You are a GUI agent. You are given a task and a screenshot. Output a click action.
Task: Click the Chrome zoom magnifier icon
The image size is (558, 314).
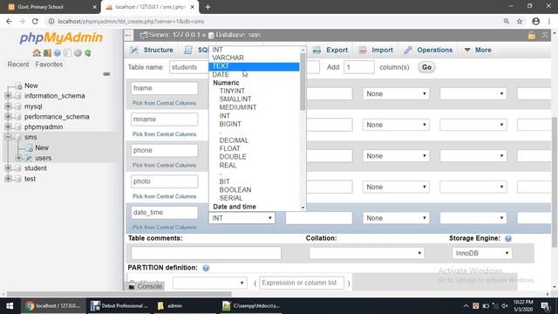506,21
